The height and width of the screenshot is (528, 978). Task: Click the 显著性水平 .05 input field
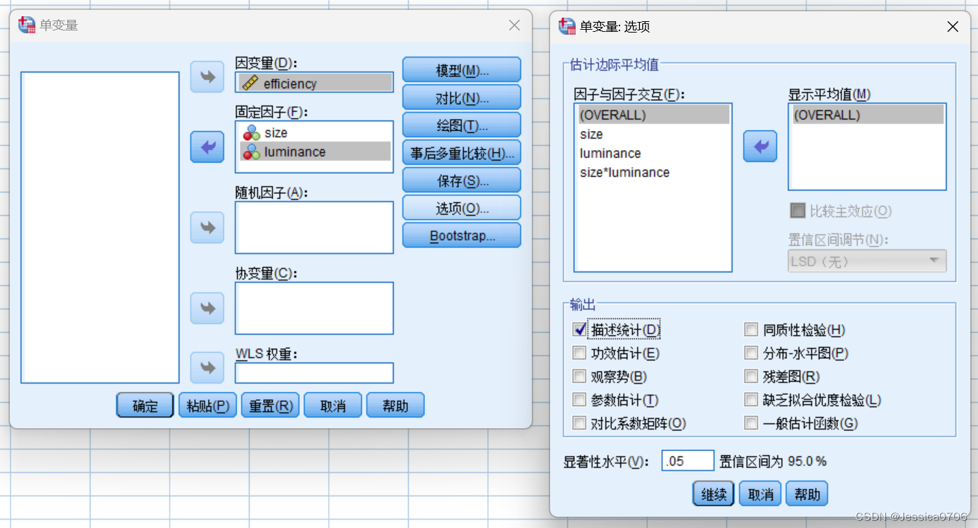pyautogui.click(x=688, y=461)
